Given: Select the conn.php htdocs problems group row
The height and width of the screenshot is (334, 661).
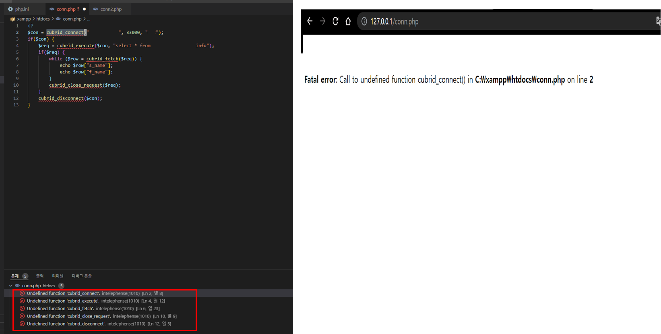Looking at the screenshot, I should click(149, 286).
